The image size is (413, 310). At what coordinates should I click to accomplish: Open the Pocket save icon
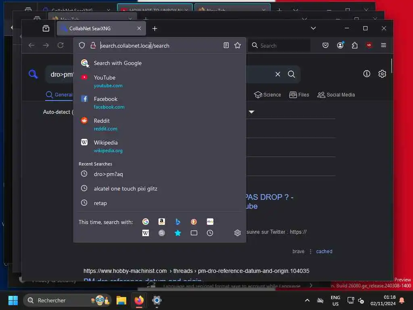pos(325,45)
